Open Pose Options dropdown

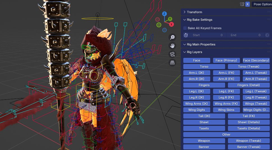(x=262, y=4)
